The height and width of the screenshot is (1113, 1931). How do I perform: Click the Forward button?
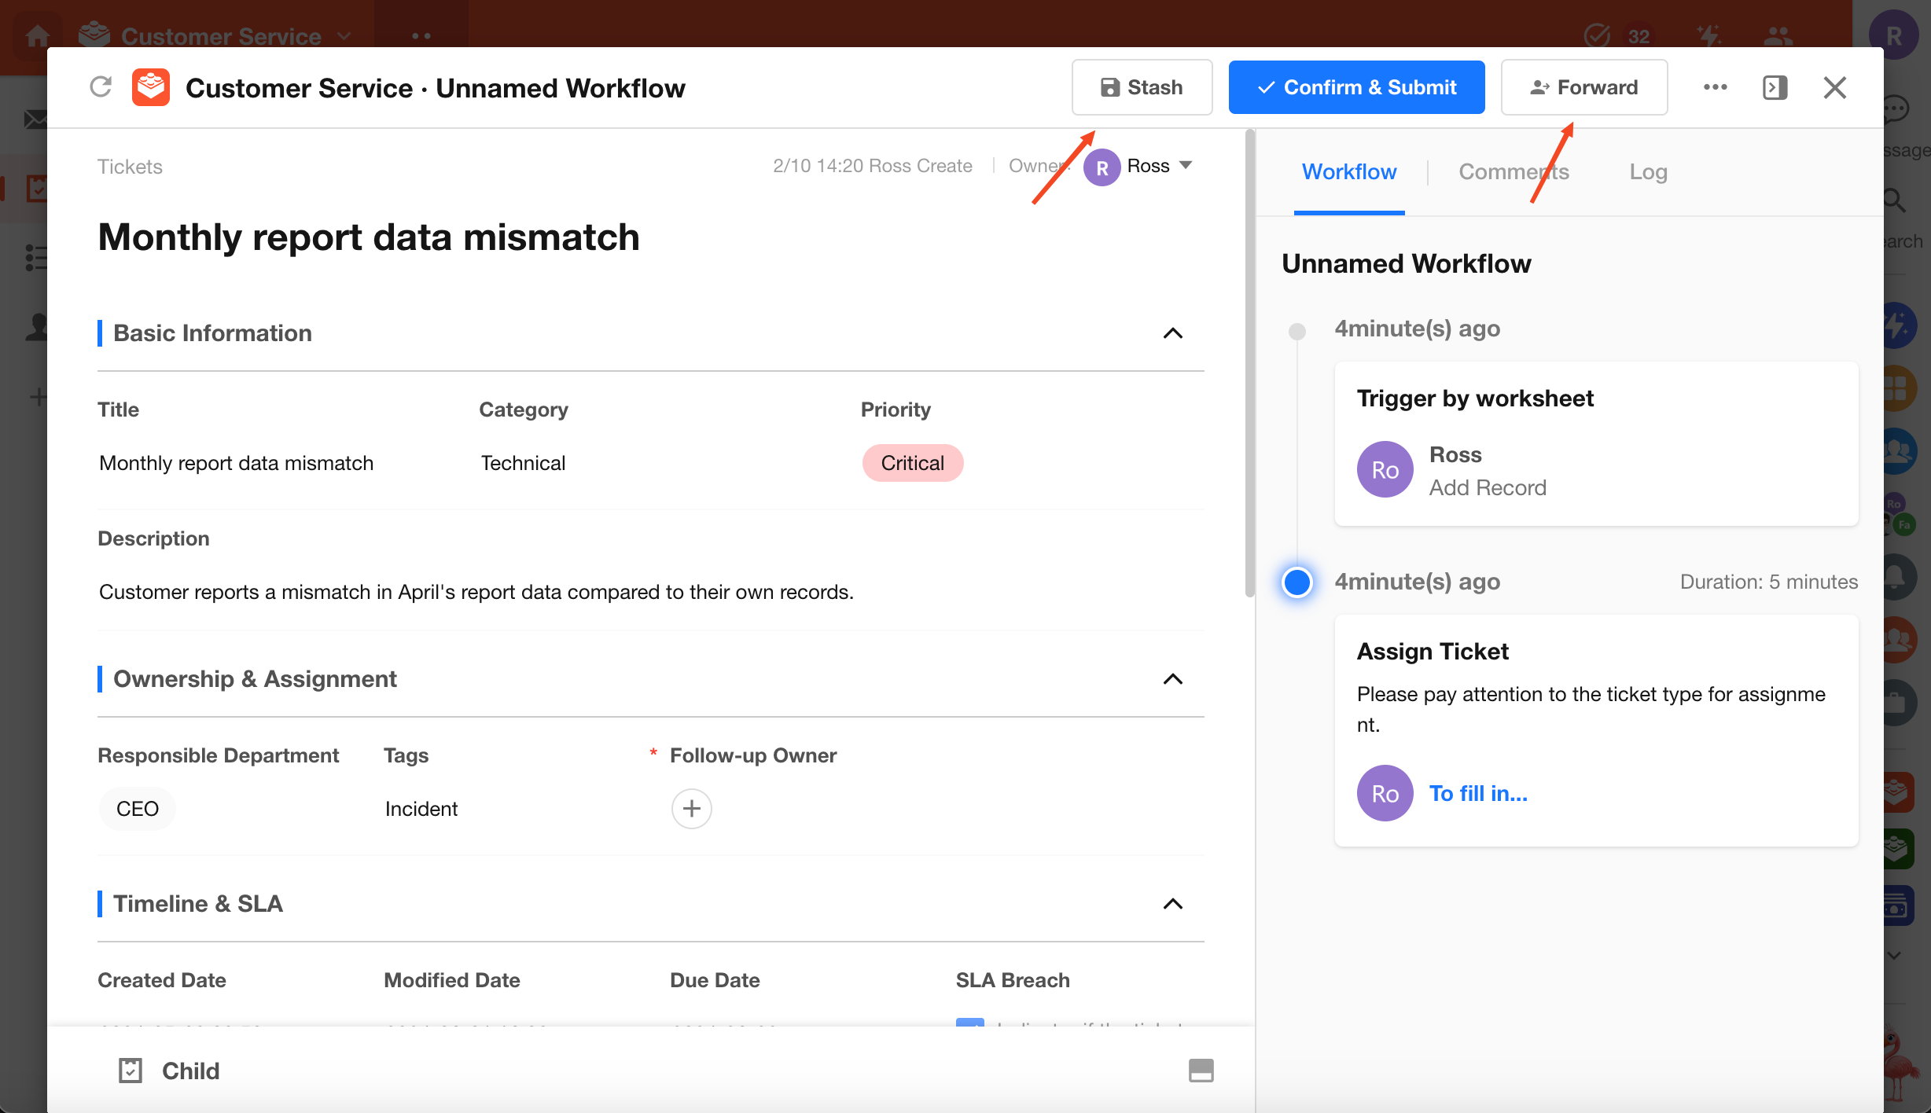tap(1583, 87)
